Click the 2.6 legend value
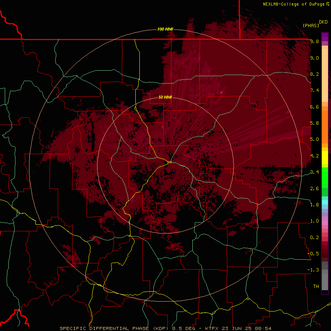This screenshot has width=331, height=331. pyautogui.click(x=314, y=188)
